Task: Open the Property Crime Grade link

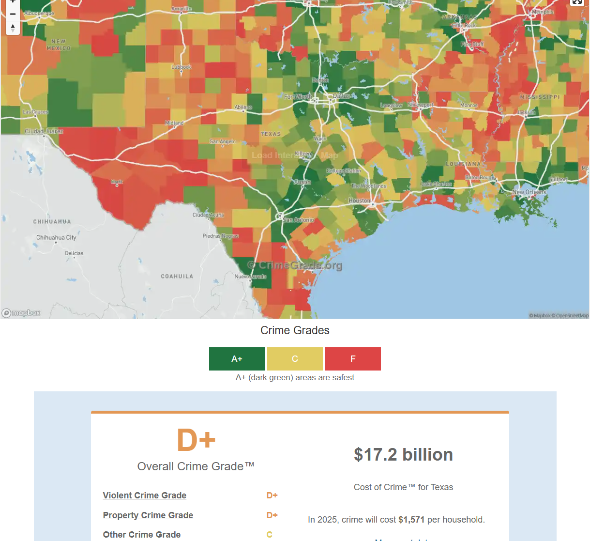Action: pos(148,515)
